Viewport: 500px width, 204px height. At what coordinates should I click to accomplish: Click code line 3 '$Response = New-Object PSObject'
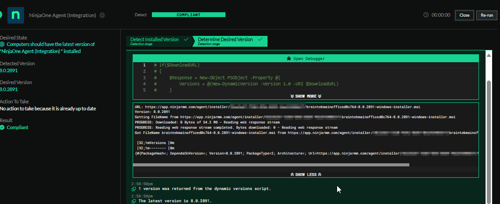[217, 77]
